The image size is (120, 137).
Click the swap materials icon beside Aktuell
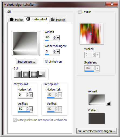108,103
